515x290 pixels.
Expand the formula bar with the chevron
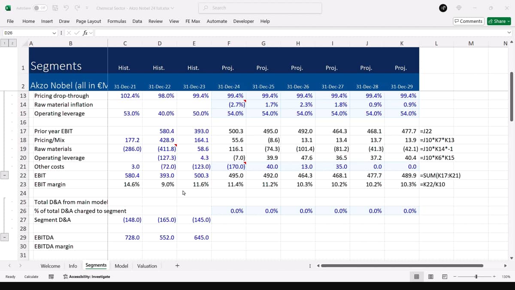509,33
